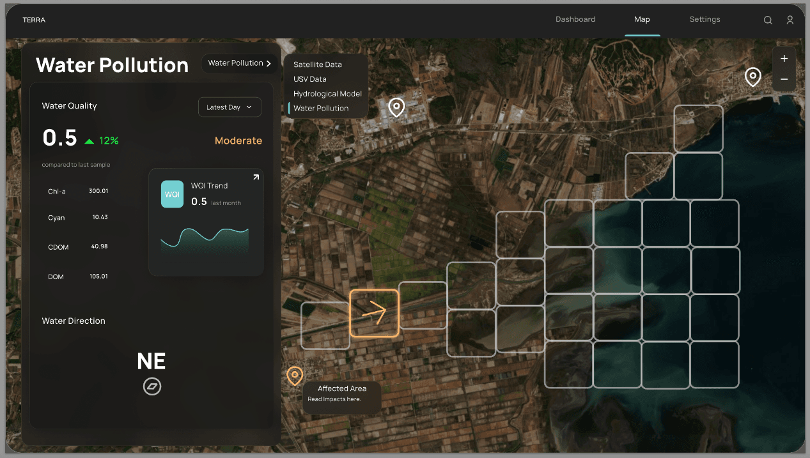Viewport: 810px width, 458px height.
Task: Click the TERRA logo
Action: (x=34, y=20)
